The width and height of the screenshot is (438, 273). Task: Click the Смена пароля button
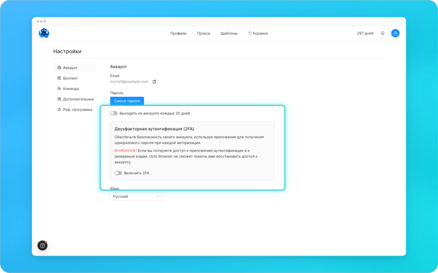click(x=127, y=101)
